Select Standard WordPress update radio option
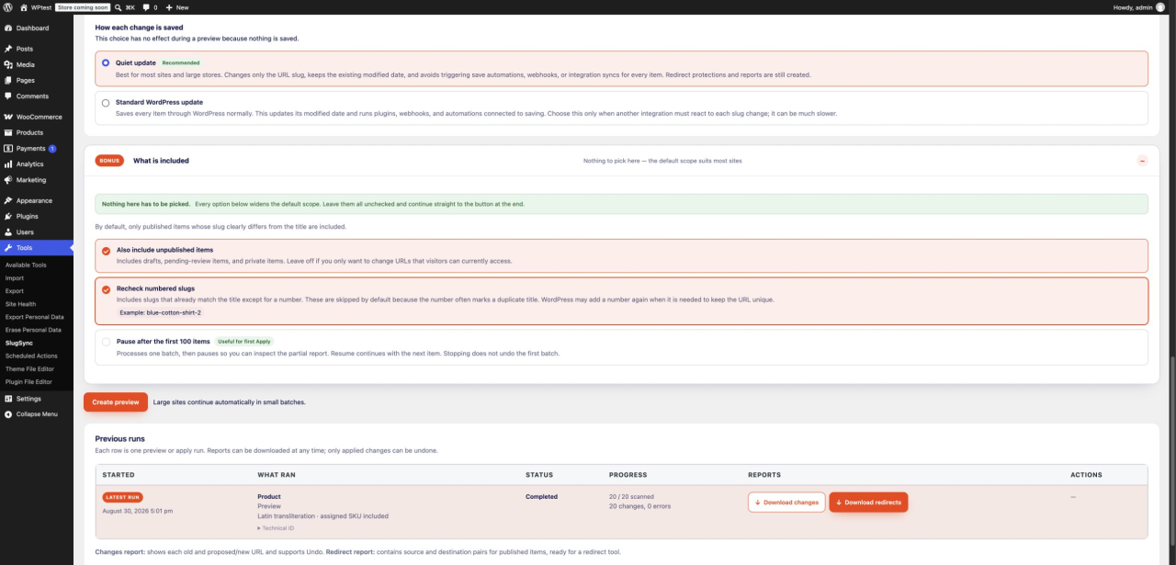This screenshot has height=565, width=1176. [106, 103]
